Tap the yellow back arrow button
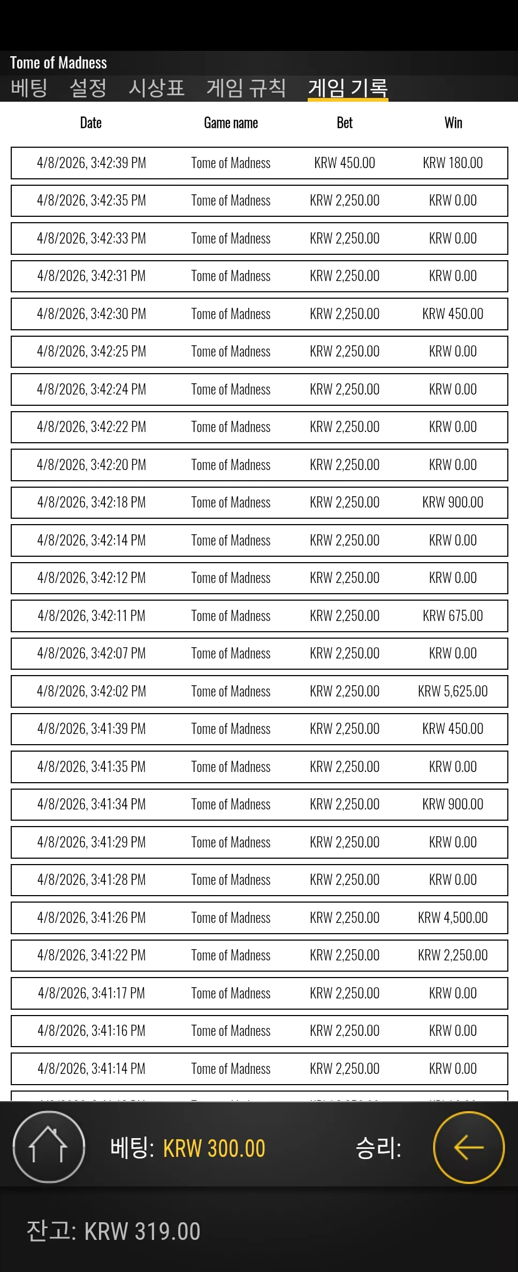Image resolution: width=518 pixels, height=1272 pixels. 469,1147
